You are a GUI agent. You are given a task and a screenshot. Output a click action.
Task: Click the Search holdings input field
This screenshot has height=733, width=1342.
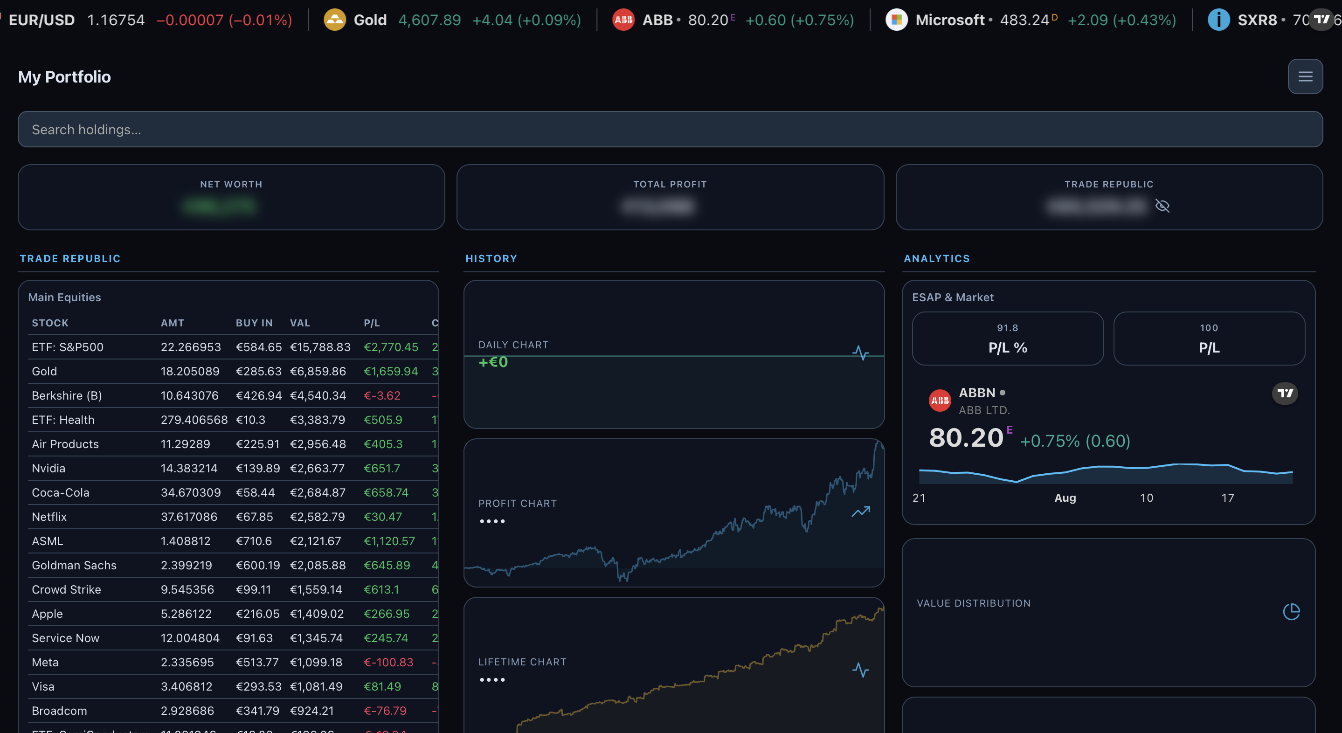coord(670,129)
